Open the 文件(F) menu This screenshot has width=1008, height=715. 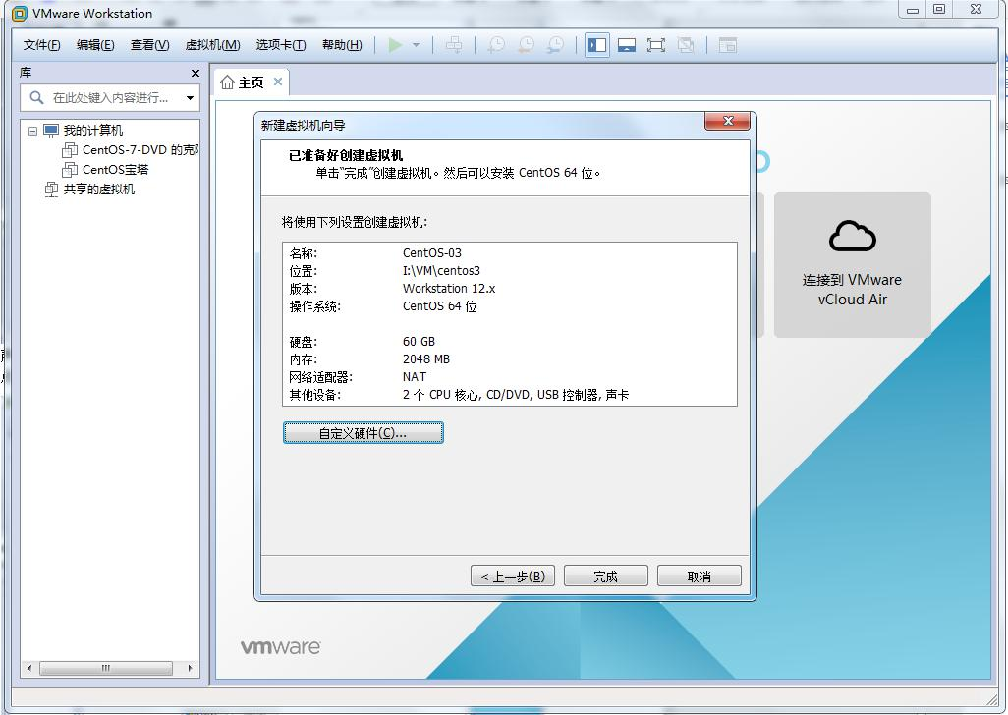[42, 45]
